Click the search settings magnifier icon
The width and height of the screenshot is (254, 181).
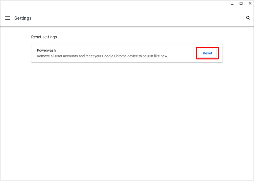248,18
